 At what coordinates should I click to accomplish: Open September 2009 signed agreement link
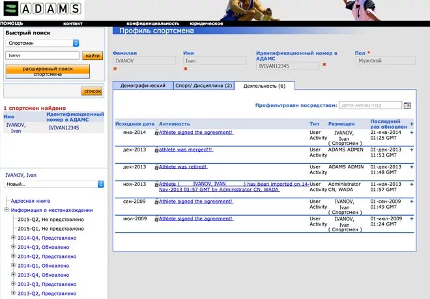coord(196,201)
